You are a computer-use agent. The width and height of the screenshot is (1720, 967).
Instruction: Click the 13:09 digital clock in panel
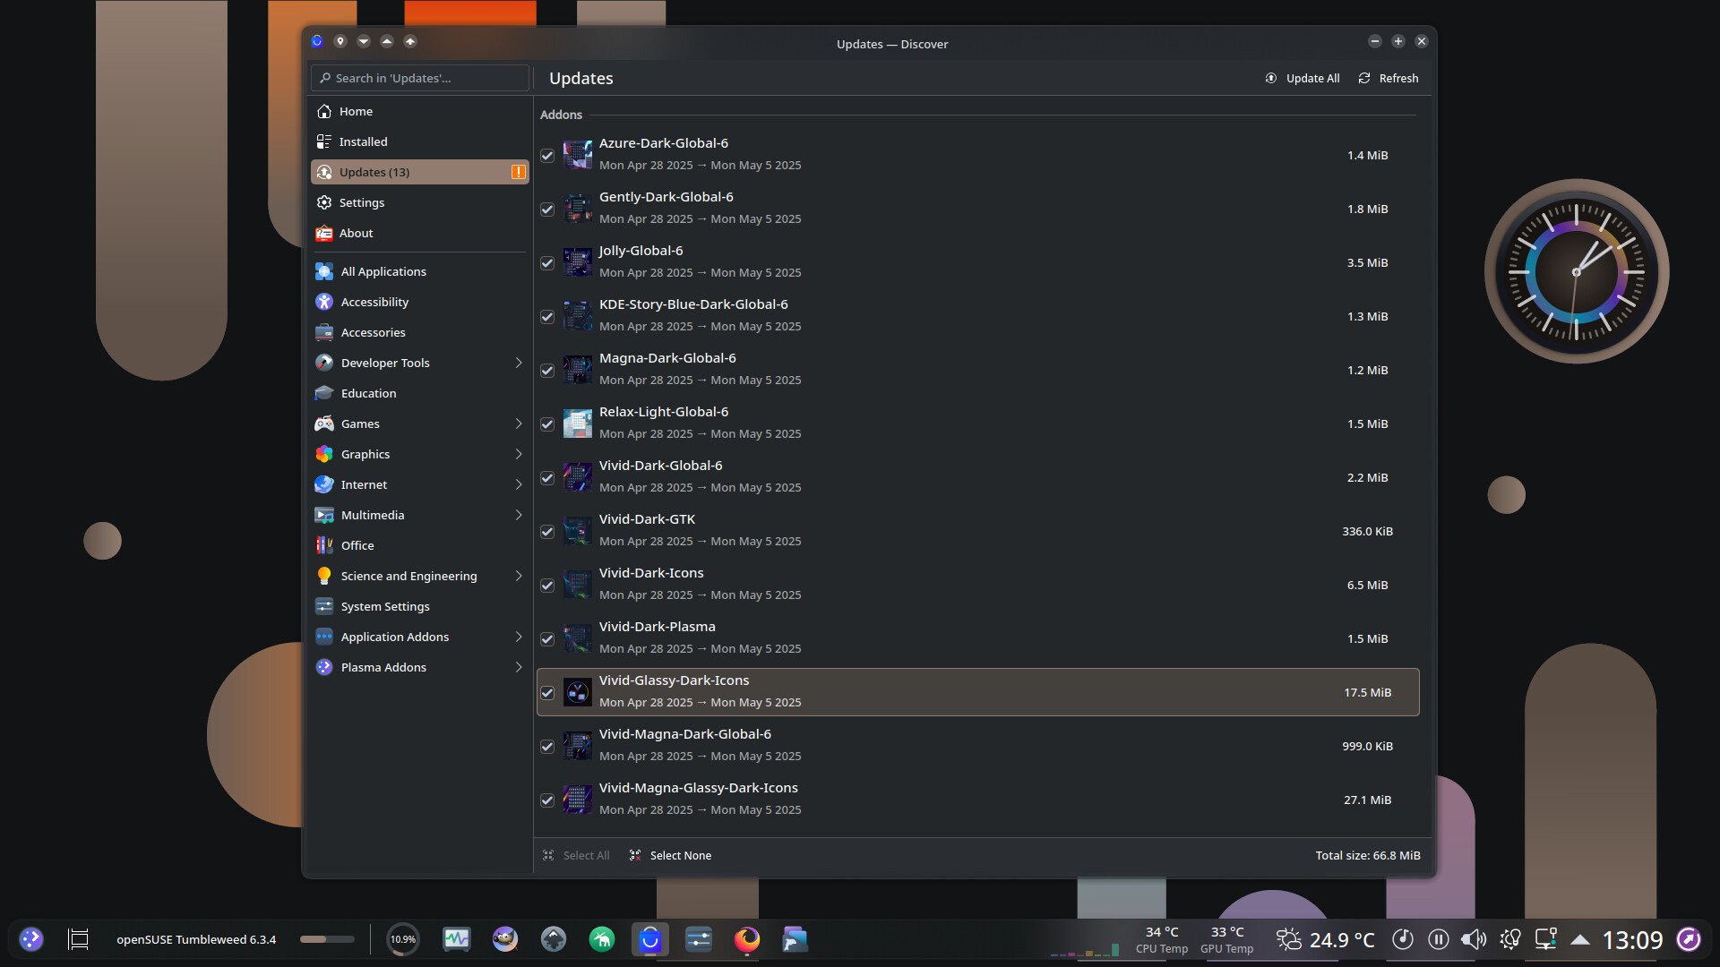[1632, 939]
